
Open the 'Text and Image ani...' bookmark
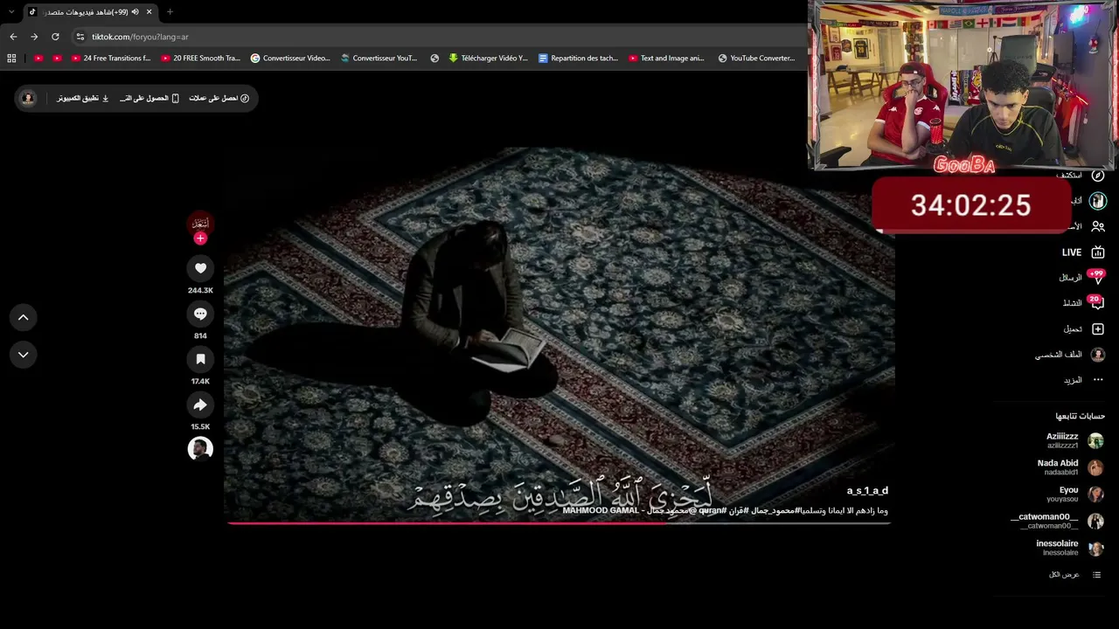pyautogui.click(x=666, y=59)
